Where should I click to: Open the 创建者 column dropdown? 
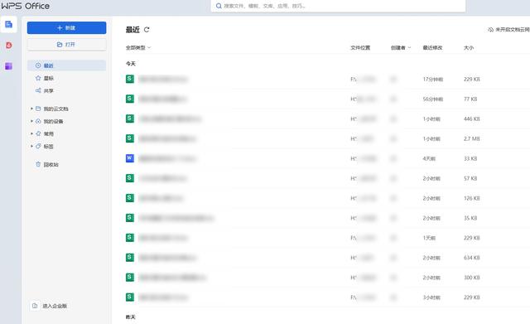pyautogui.click(x=401, y=48)
